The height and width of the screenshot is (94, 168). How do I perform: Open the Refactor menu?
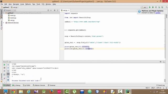tap(28, 4)
